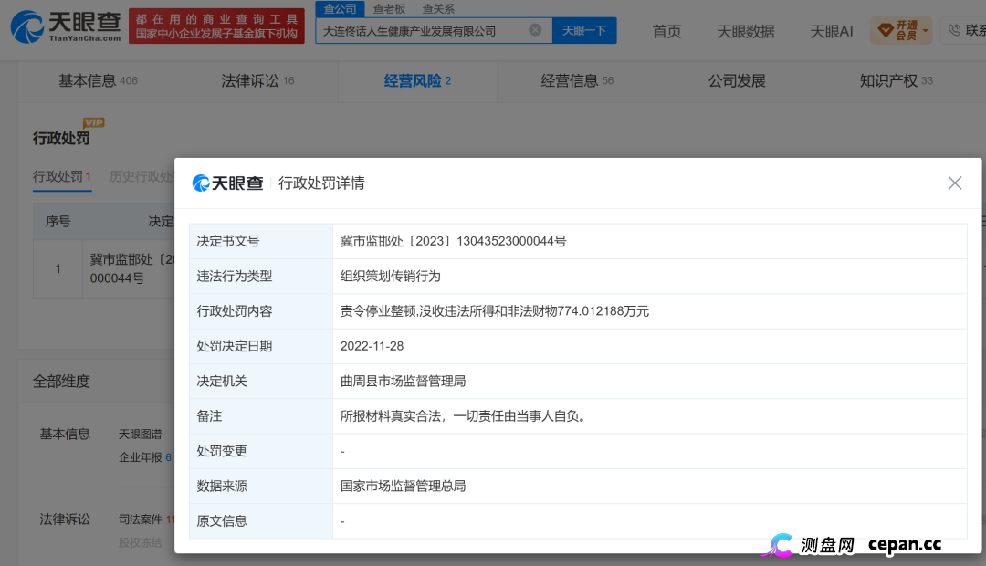Switch to the 公司发展 tab

pos(737,81)
